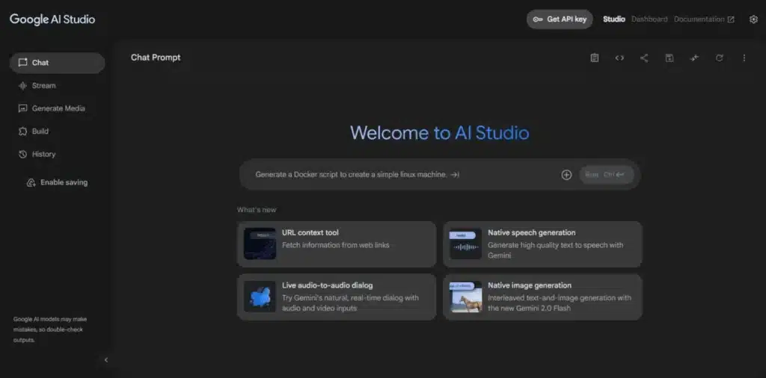Viewport: 766px width, 378px height.
Task: Open the URL context tool card
Action: tap(337, 244)
